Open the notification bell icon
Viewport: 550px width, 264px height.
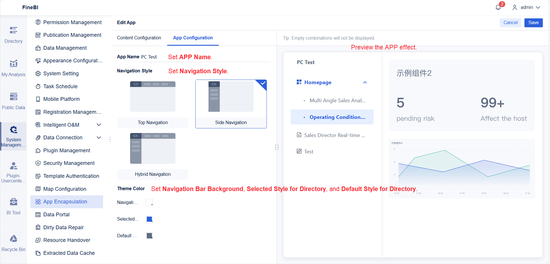[x=498, y=7]
